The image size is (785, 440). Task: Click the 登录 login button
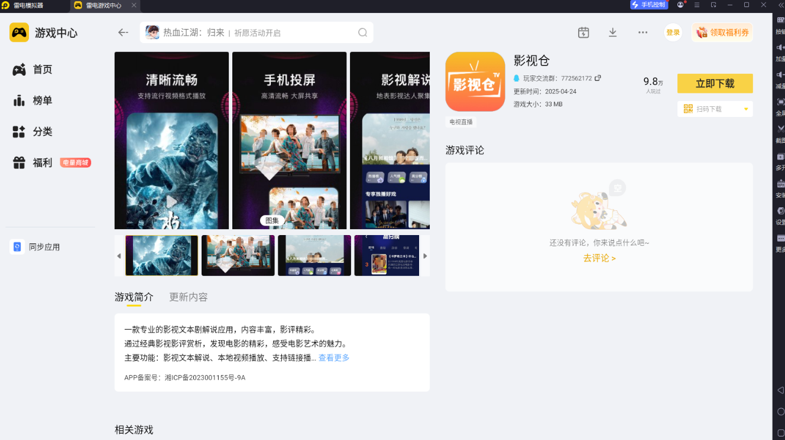[x=673, y=32]
